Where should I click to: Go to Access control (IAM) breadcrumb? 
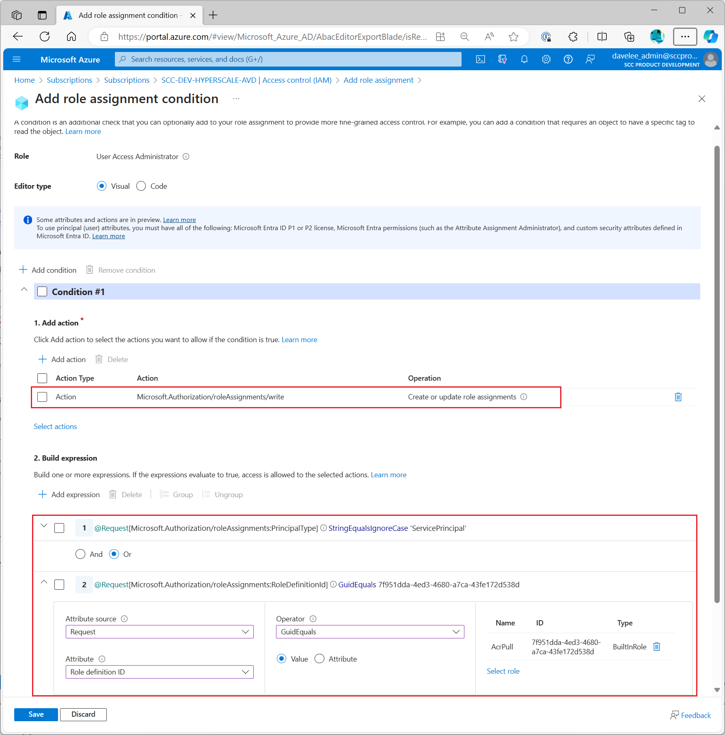click(x=246, y=80)
